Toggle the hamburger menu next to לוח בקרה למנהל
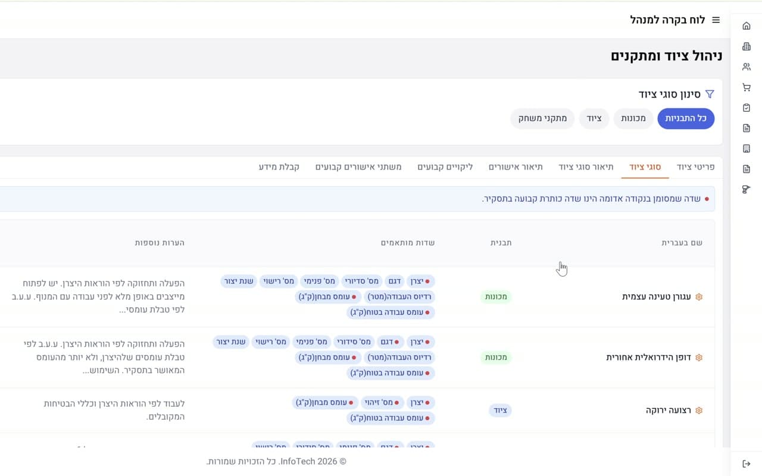The height and width of the screenshot is (476, 762). [x=716, y=20]
